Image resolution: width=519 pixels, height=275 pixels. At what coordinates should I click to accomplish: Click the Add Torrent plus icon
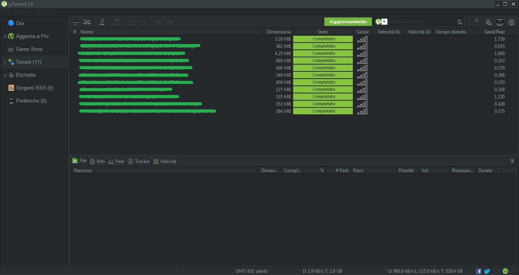[75, 22]
